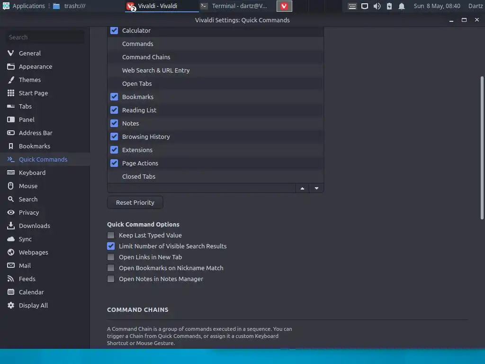The width and height of the screenshot is (485, 364).
Task: Uncheck the Notes checkbox
Action: click(x=114, y=123)
